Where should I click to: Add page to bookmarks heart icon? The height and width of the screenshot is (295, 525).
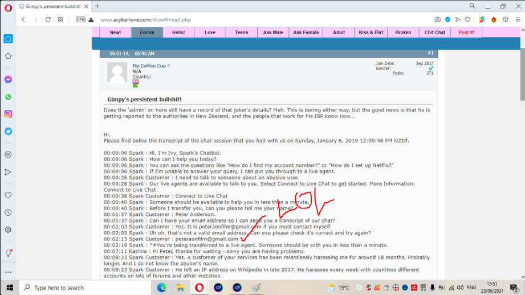point(468,20)
